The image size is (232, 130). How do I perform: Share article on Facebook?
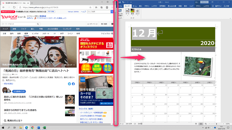[x=73, y=84]
